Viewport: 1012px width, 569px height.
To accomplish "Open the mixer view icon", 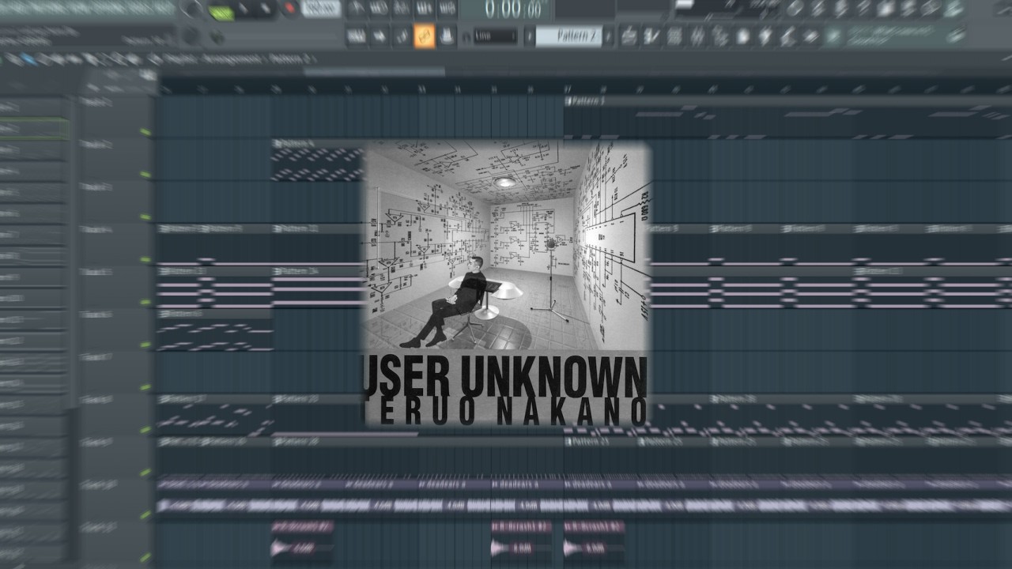I will [697, 36].
